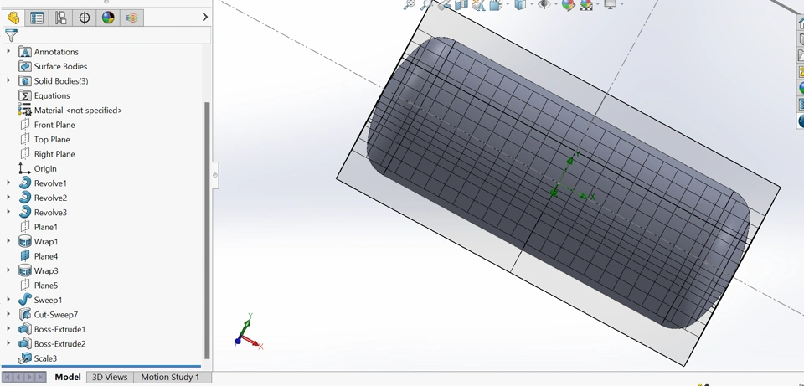
Task: Click the Display Style cube icon
Action: [520, 5]
